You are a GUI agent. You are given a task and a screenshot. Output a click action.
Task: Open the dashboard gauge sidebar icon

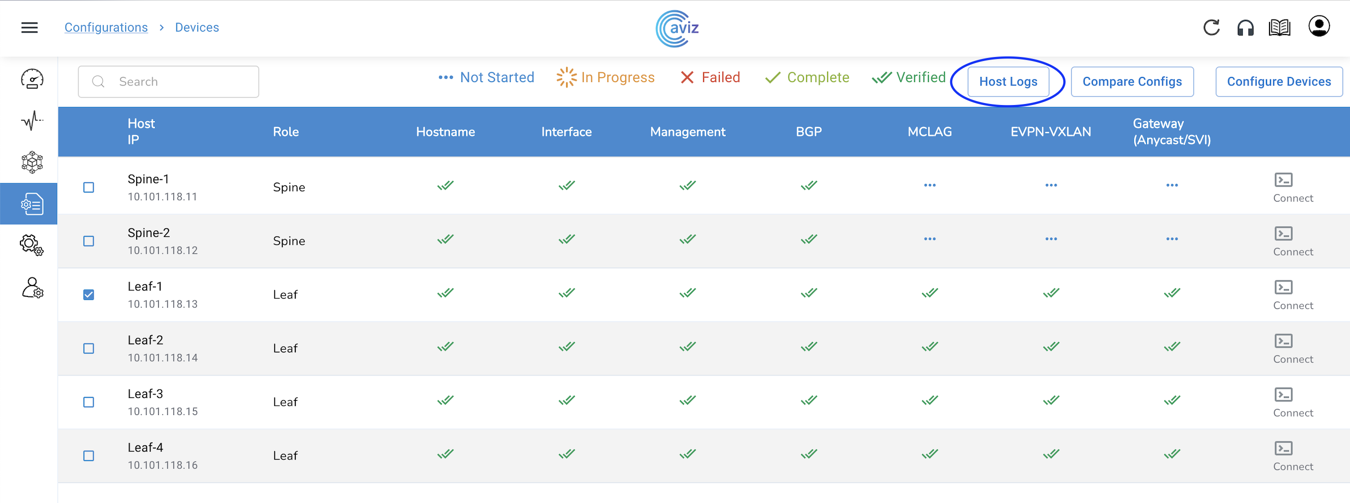pos(32,79)
